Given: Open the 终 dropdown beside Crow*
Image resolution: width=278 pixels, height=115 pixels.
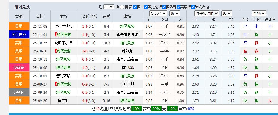Looking at the screenshot, I should coord(175,13).
